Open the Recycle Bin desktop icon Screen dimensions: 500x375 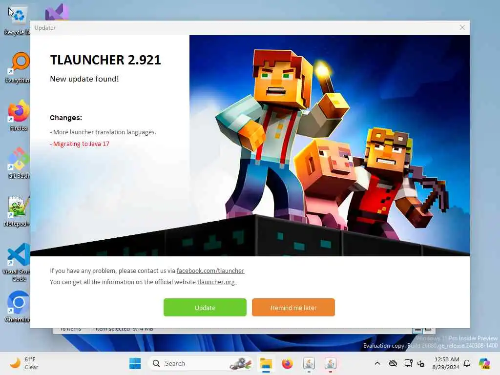18,21
